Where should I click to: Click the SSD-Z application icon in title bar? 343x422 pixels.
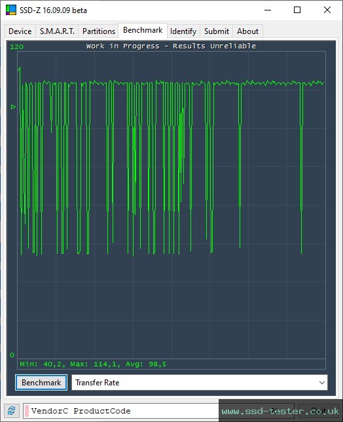(11, 10)
